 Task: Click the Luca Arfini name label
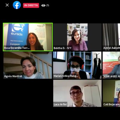(60, 104)
